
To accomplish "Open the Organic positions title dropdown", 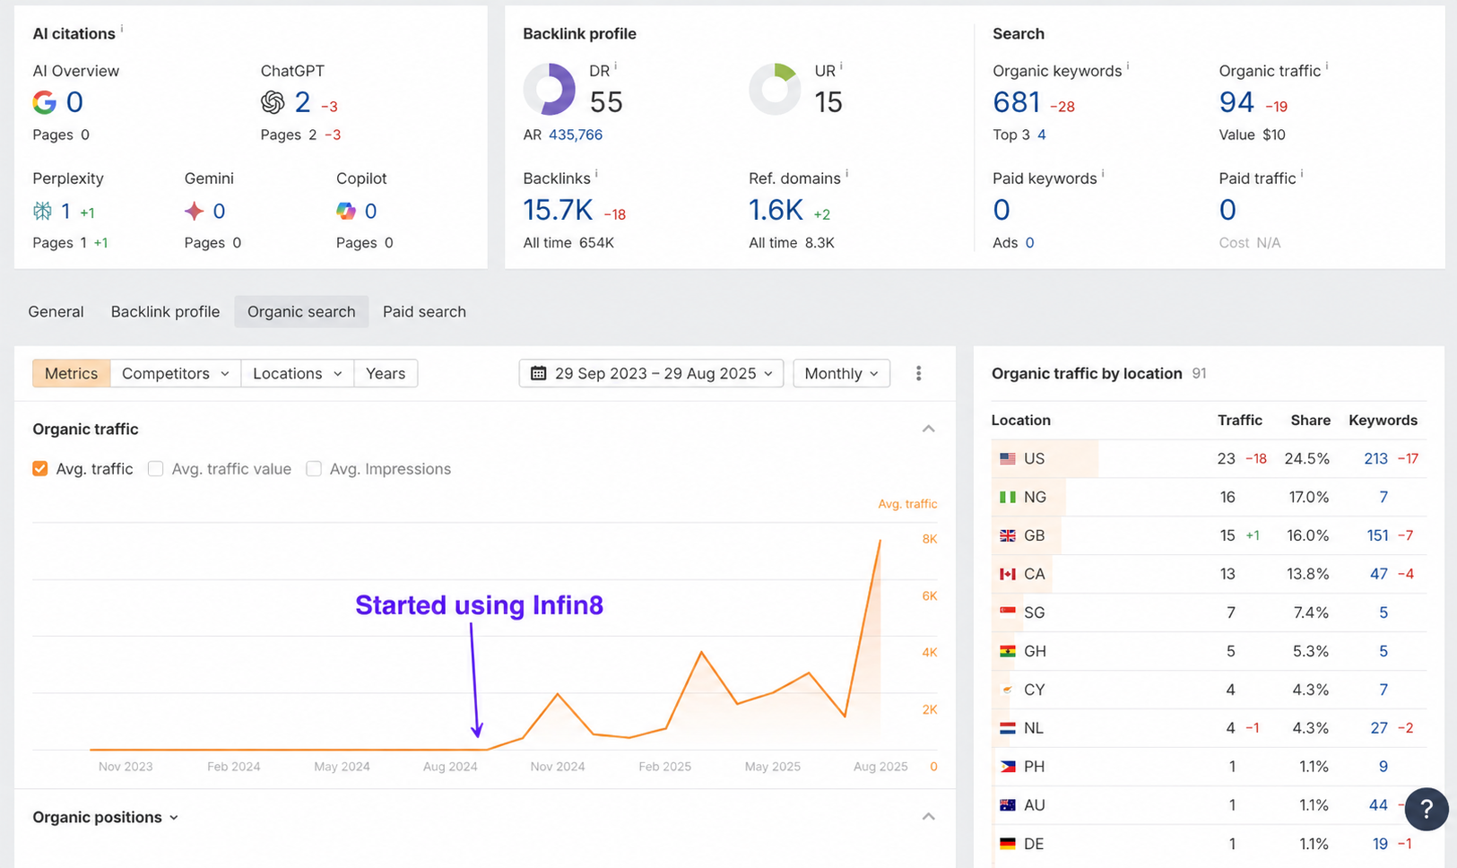I will 106,817.
